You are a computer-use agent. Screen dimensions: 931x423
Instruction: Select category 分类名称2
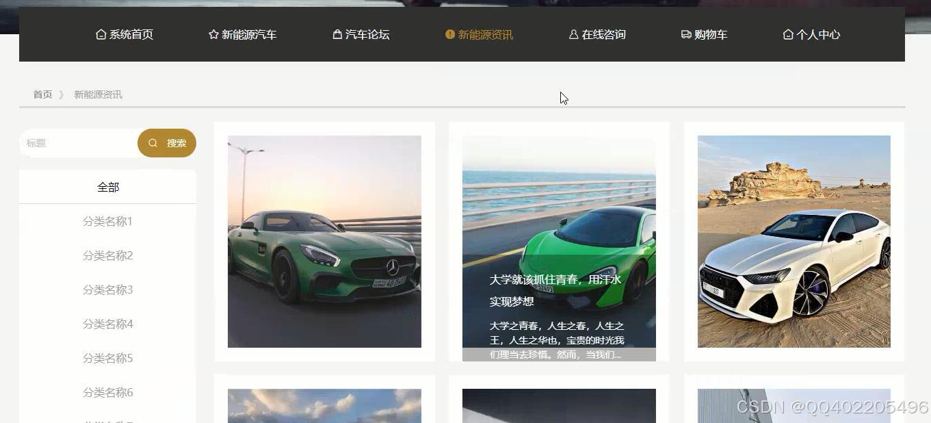(x=108, y=255)
